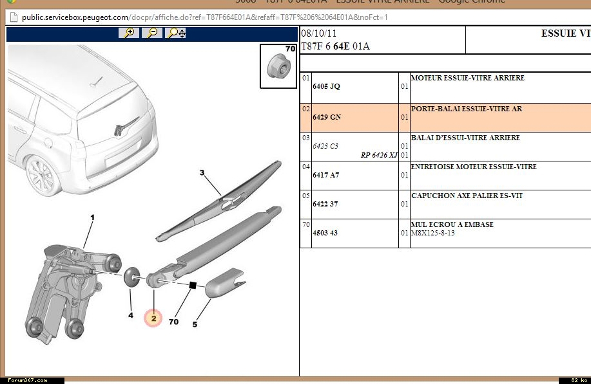The image size is (591, 384).
Task: Select CAPUCHON AXE PALIER ES-VIT description
Action: click(x=467, y=196)
